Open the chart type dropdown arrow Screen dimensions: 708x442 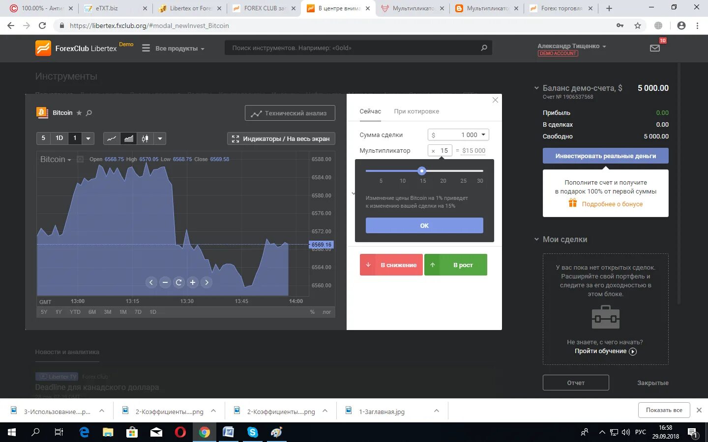pyautogui.click(x=160, y=138)
